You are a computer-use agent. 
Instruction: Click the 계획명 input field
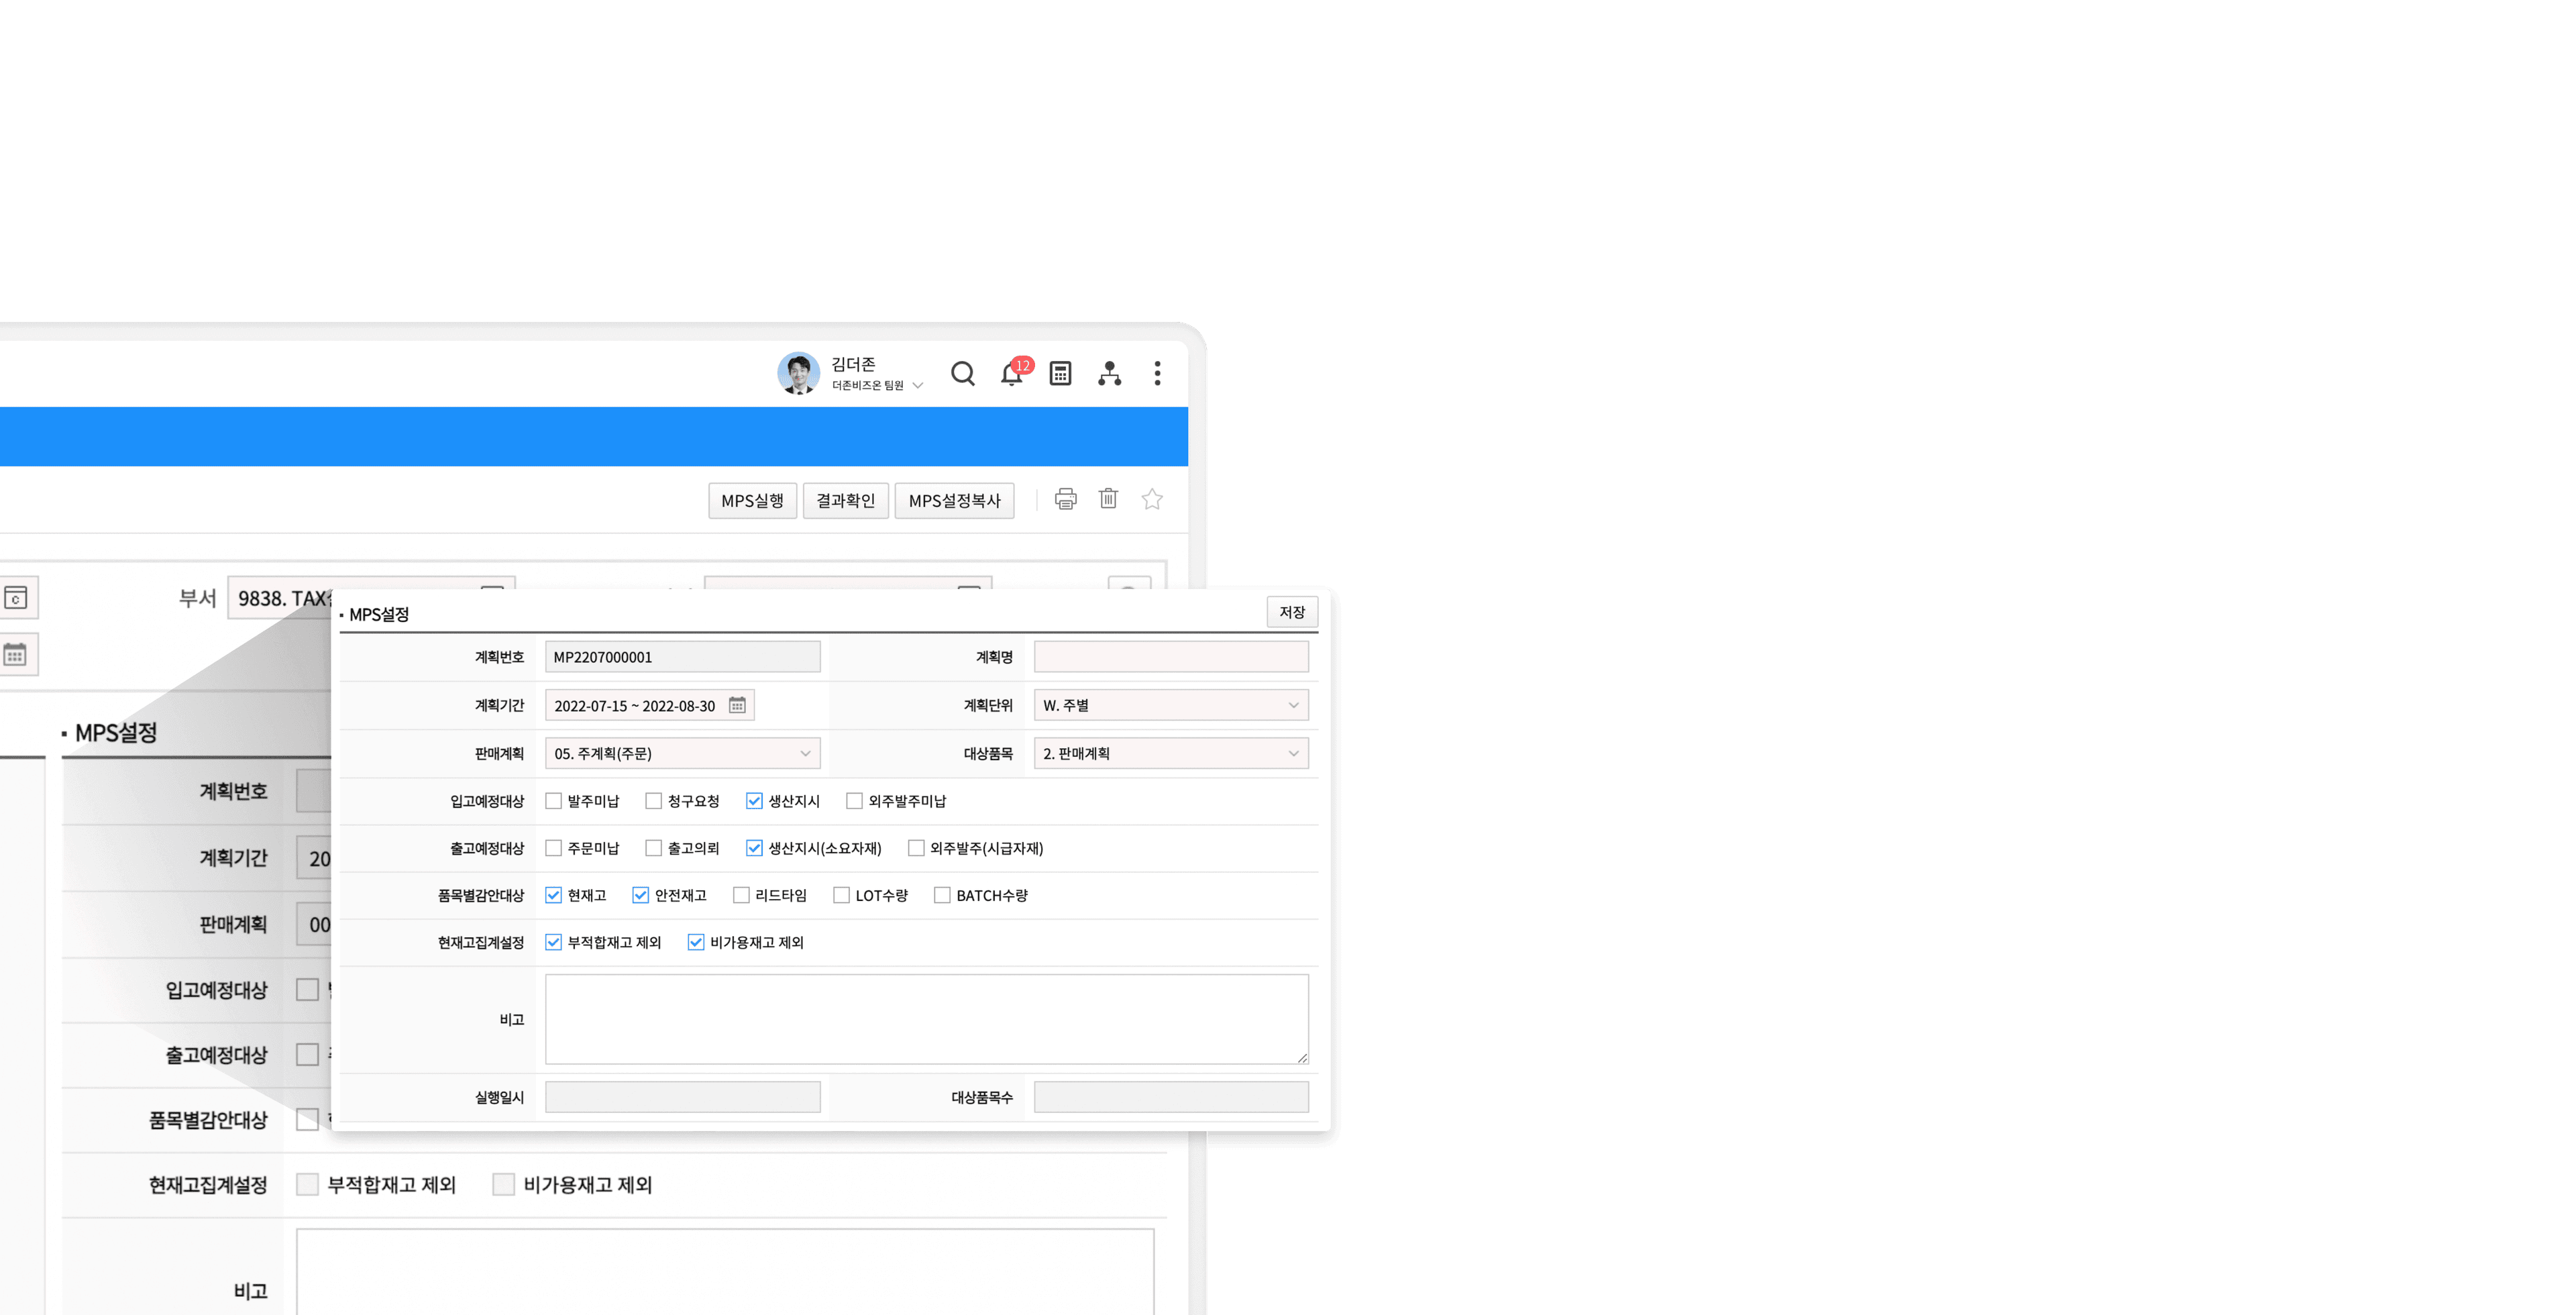coord(1171,657)
